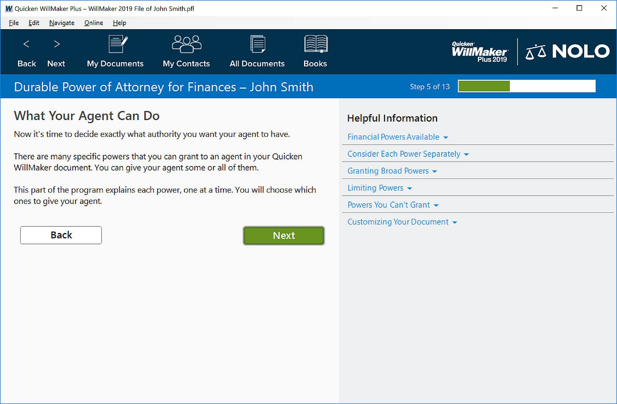This screenshot has height=404, width=617.
Task: Expand Financial Powers Available help topic
Action: (x=398, y=137)
